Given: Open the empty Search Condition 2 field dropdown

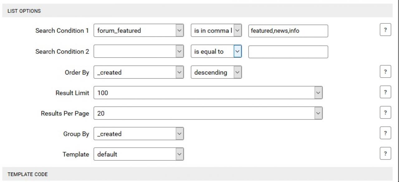Looking at the screenshot, I should [138, 52].
